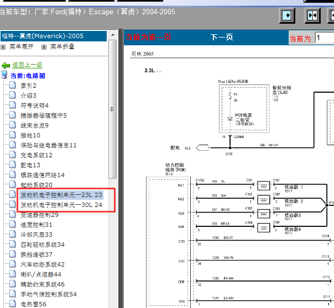
Task: Click the document icon next to 线束总览9
Action: (x=13, y=125)
